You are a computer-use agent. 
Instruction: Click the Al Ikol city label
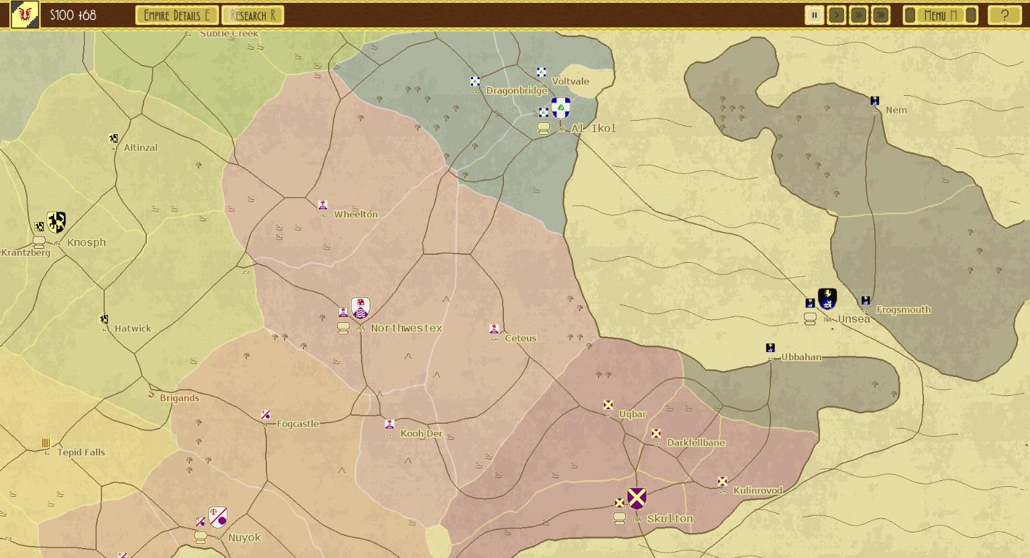click(594, 128)
